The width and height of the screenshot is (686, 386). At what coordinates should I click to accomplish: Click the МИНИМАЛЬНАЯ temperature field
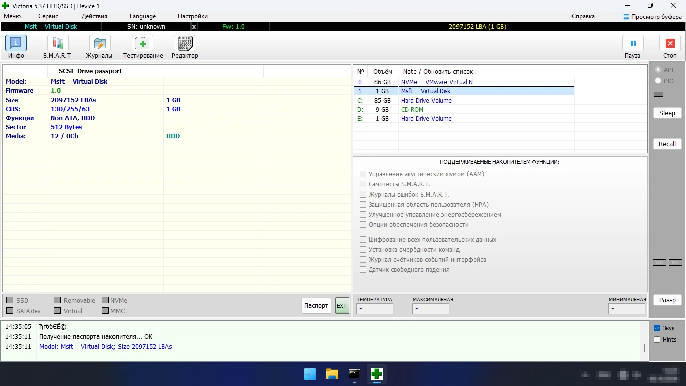click(x=627, y=309)
